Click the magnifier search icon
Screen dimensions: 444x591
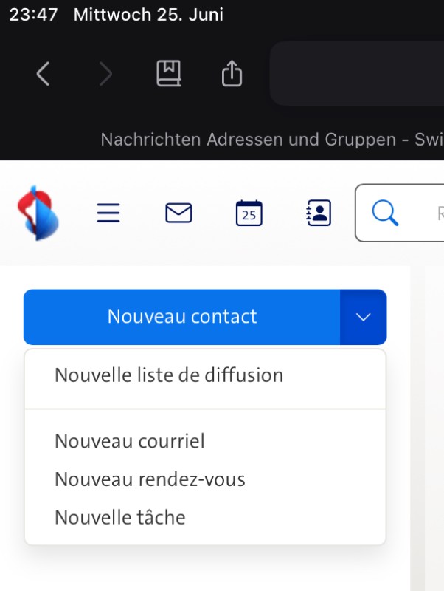384,213
